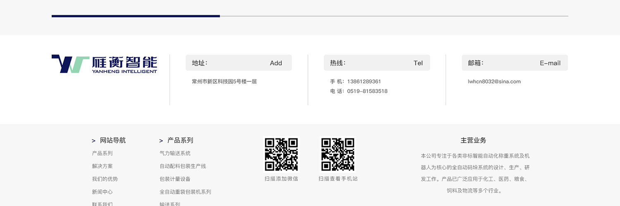Click the mobile site QR code image
The width and height of the screenshot is (620, 206).
[338, 154]
